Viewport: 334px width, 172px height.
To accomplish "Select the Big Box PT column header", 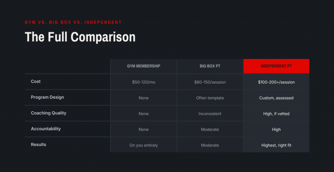I will [210, 66].
